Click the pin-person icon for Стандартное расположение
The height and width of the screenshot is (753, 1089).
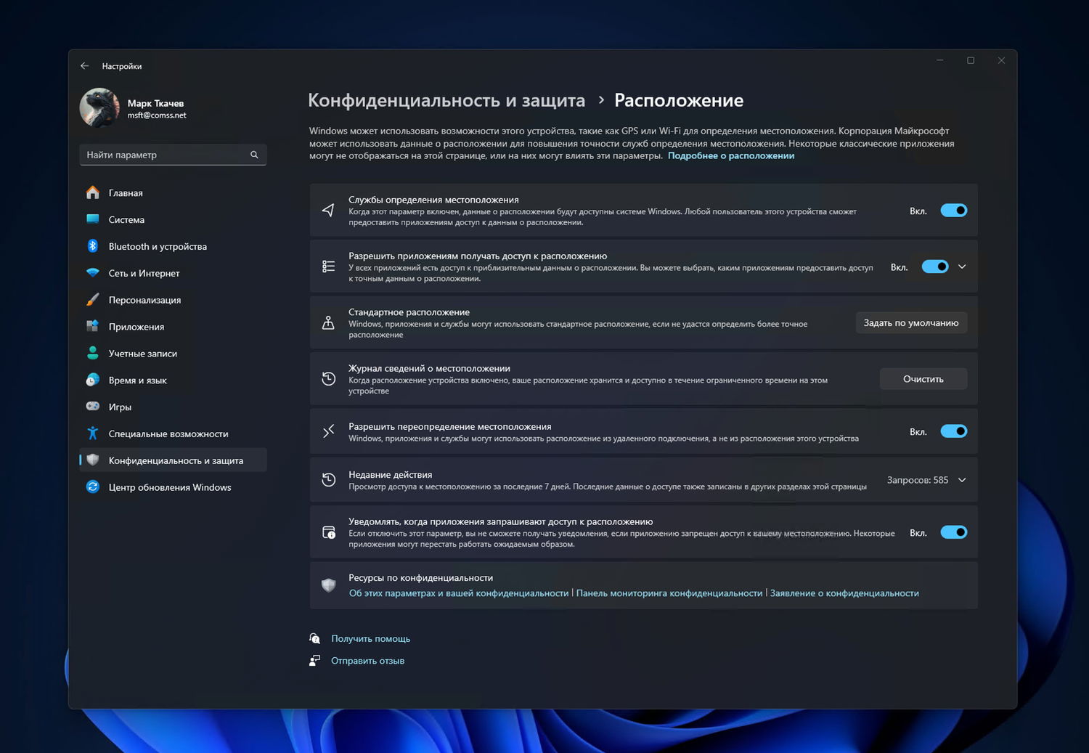point(328,323)
